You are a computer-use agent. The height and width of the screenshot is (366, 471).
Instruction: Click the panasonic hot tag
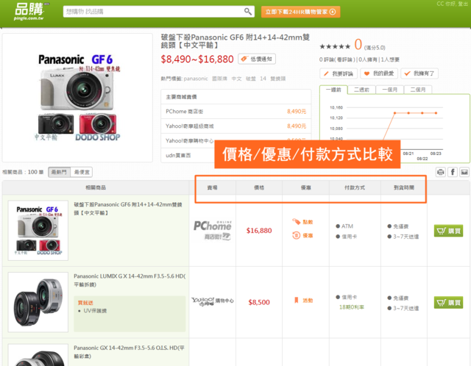196,79
